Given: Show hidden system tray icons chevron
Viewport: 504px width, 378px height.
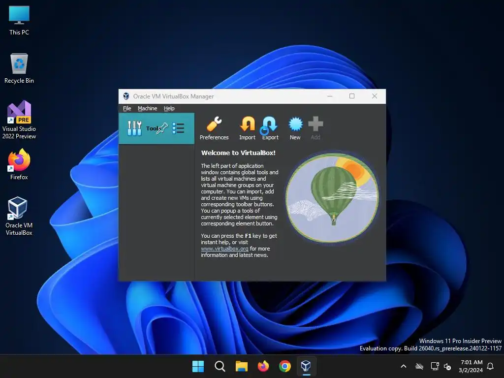Looking at the screenshot, I should click(x=404, y=366).
